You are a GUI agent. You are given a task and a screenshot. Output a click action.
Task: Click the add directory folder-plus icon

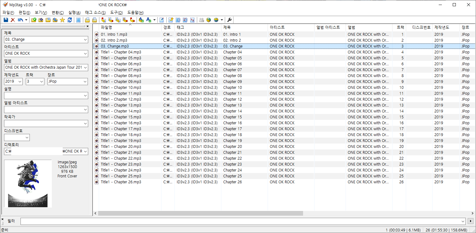pyautogui.click(x=41, y=20)
